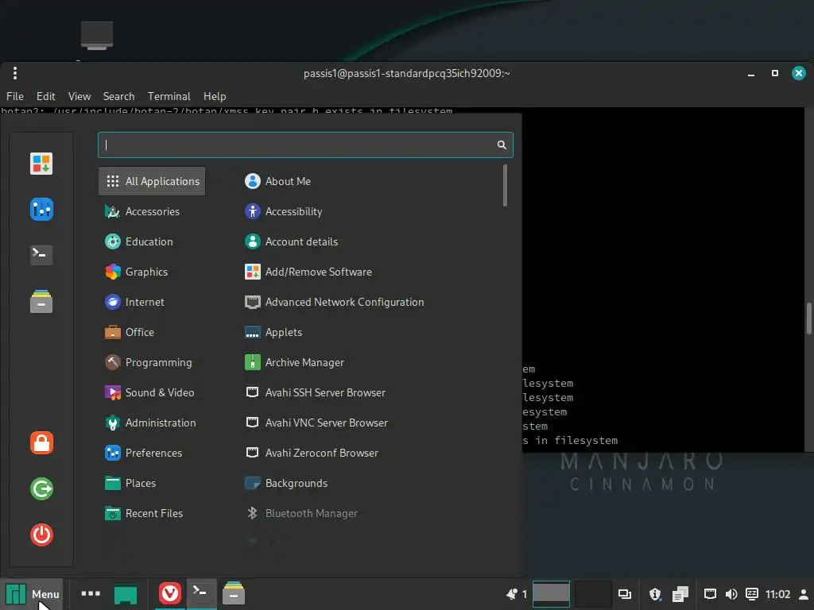Switch to first workspace
Viewport: 814px width, 610px height.
tap(552, 594)
